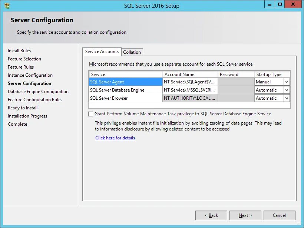Viewport: 304px width, 228px height.
Task: Click the Startup Type column header
Action: point(272,75)
